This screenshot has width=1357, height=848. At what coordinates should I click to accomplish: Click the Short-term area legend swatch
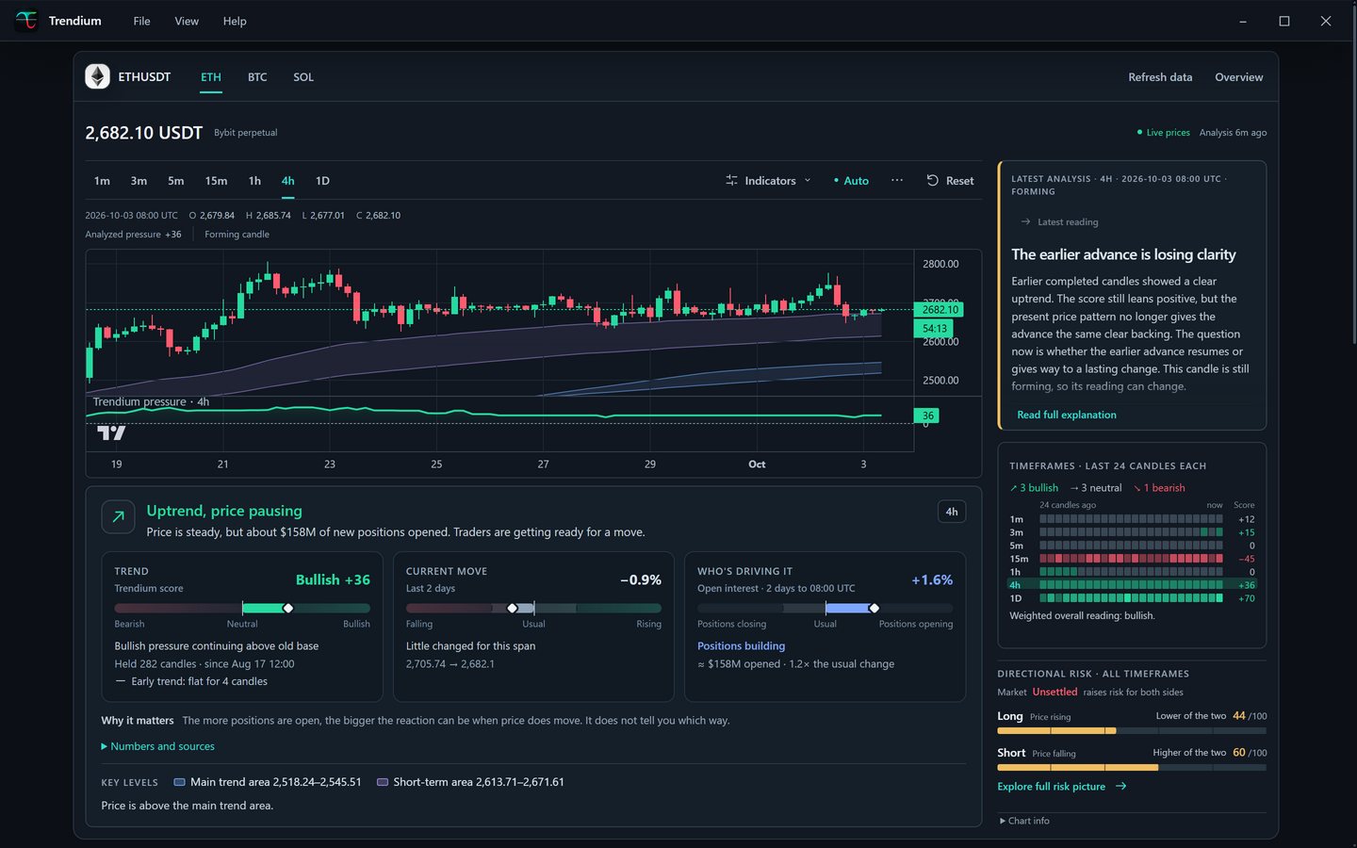(383, 782)
